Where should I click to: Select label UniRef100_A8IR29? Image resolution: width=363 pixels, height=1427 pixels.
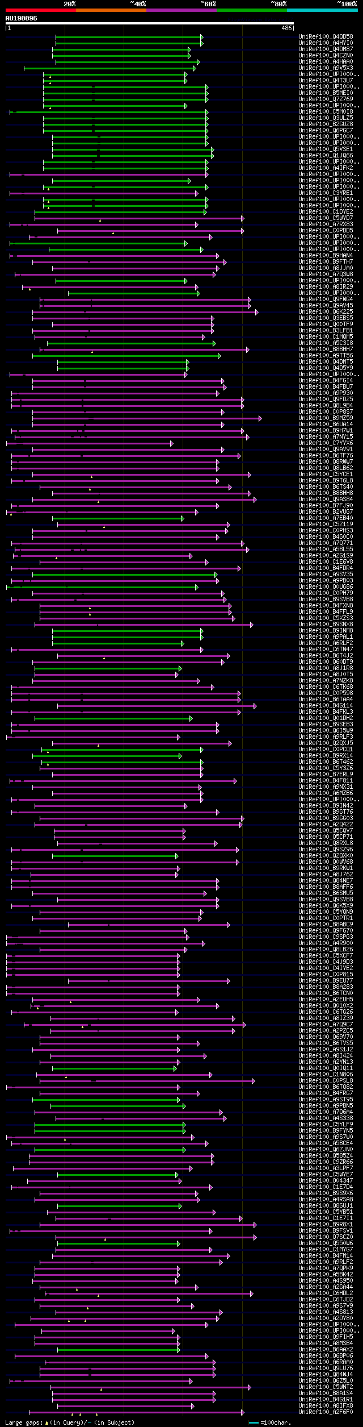point(326,287)
